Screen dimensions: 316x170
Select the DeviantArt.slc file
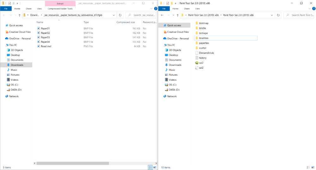206,53
